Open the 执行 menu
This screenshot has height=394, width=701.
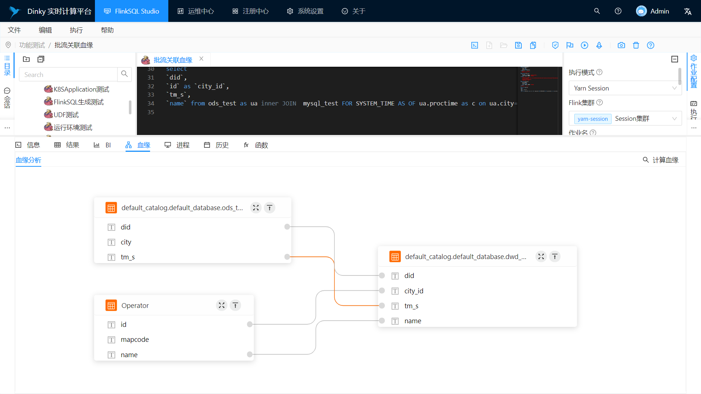pos(76,30)
